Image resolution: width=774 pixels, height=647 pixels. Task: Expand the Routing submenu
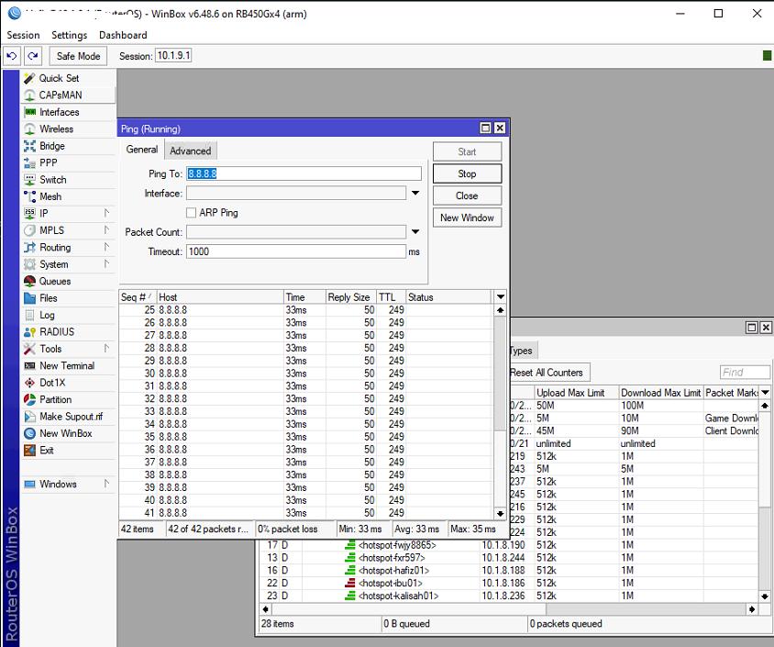tap(106, 247)
